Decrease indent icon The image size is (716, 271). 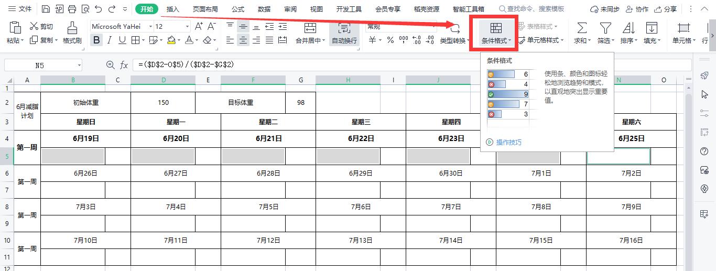pyautogui.click(x=269, y=26)
